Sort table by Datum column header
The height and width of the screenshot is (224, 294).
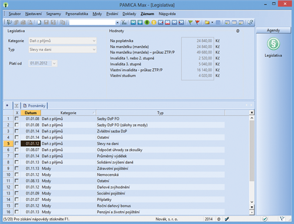pyautogui.click(x=31, y=113)
